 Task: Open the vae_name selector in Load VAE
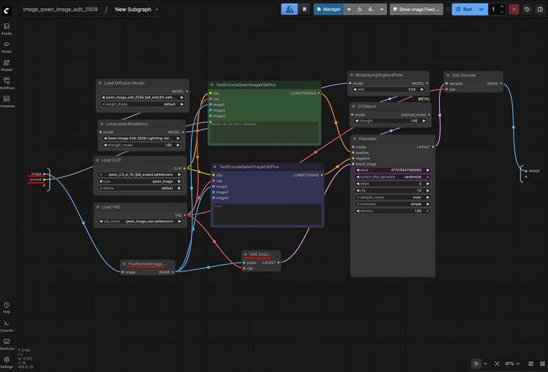click(x=140, y=222)
